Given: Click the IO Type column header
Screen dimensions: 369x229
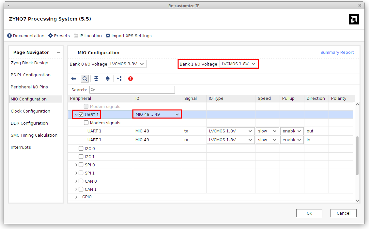Looking at the screenshot, I should point(231,99).
